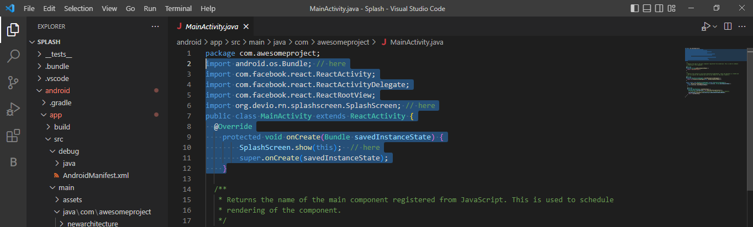The height and width of the screenshot is (227, 753).
Task: Click line number 1 in the gutter
Action: [x=189, y=53]
